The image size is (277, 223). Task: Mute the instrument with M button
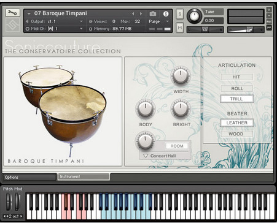pyautogui.click(x=180, y=28)
